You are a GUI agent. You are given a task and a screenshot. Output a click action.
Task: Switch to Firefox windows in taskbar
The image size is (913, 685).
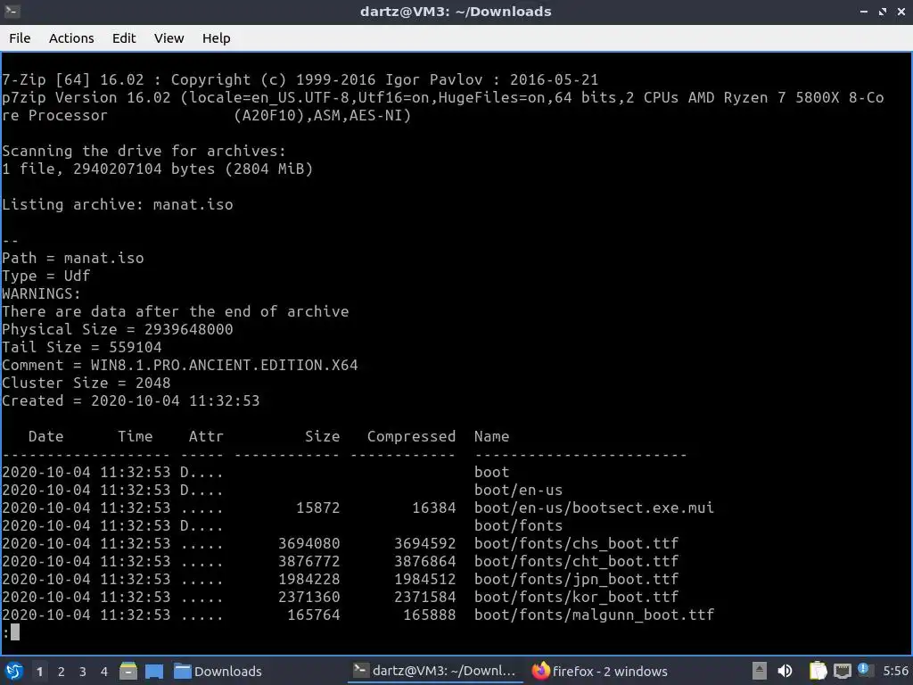[x=600, y=671]
